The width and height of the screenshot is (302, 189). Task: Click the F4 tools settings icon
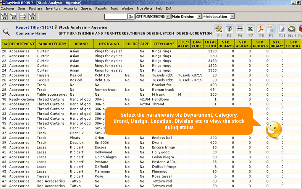(219, 29)
